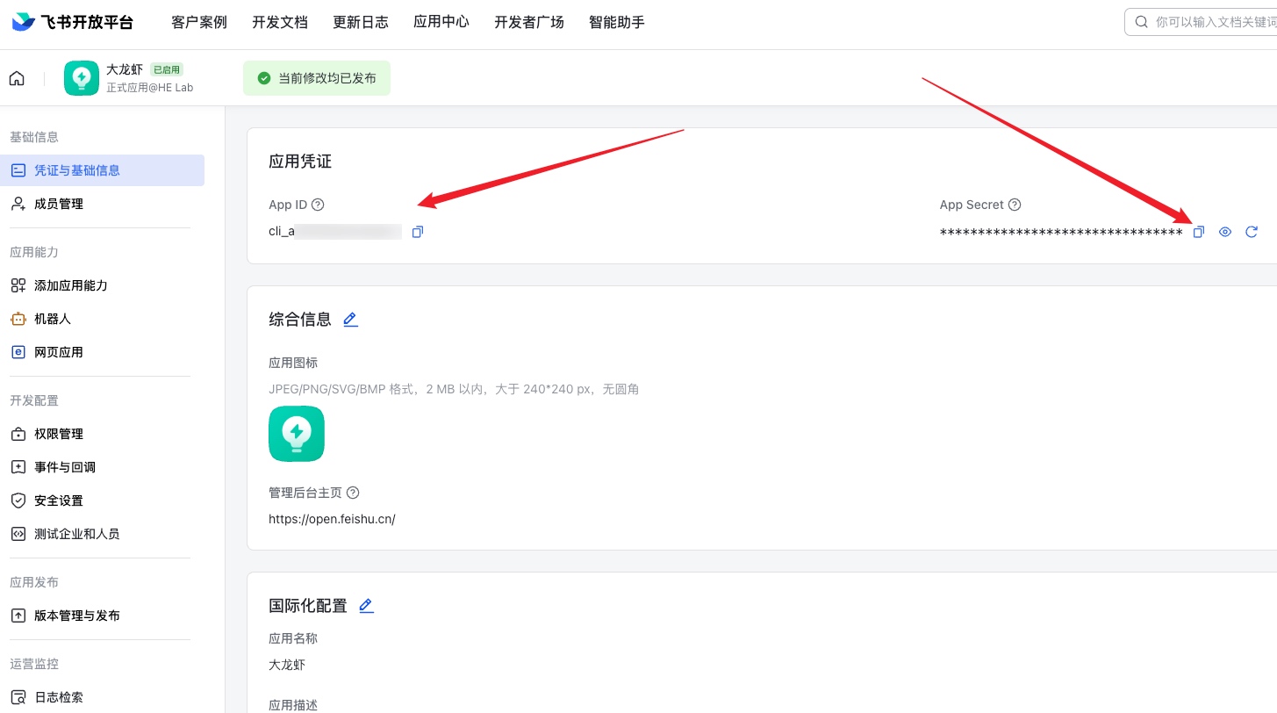Open 应用中心 in top navigation
This screenshot has width=1277, height=713.
click(441, 22)
